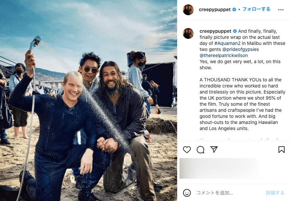Click creepypuppet username in the header
Viewport: 290px width, 201px height.
tap(215, 9)
